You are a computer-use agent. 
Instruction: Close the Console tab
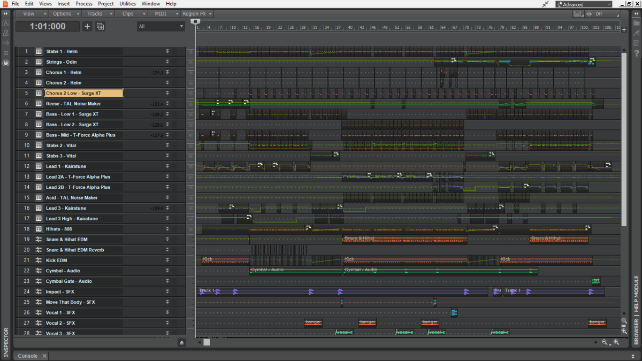tap(44, 356)
